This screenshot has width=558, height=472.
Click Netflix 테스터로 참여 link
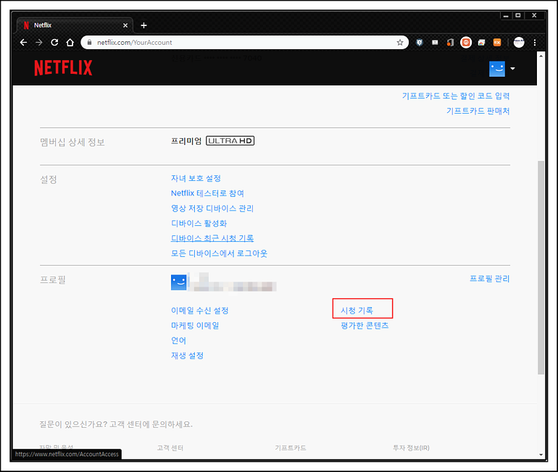[207, 193]
